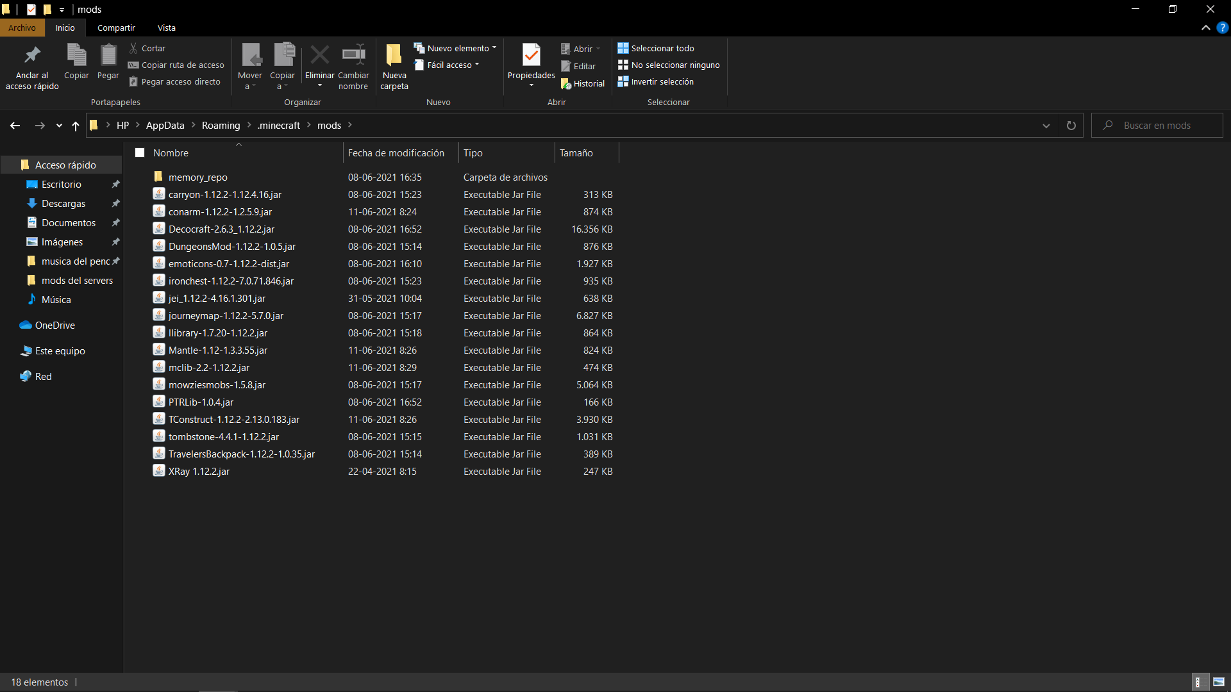
Task: Go forward with the right arrow
Action: (x=40, y=126)
